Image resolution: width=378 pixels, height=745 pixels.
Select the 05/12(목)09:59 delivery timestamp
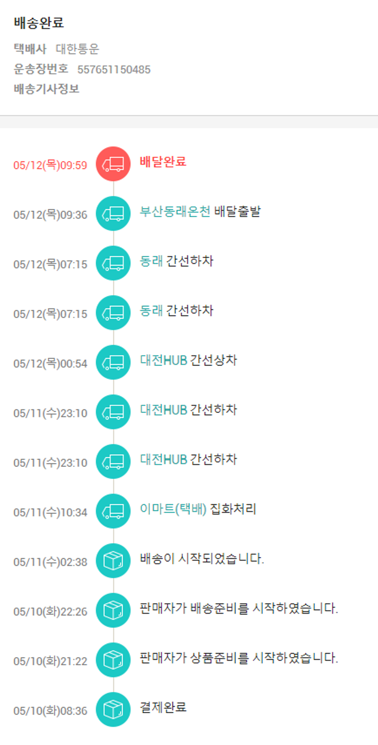[50, 166]
